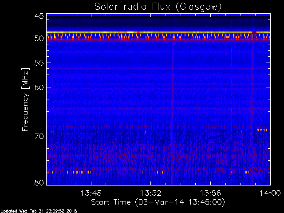Screen dimensions: 284x213
Task: Click the 'Start Time' axis caption
Action: pos(110,202)
